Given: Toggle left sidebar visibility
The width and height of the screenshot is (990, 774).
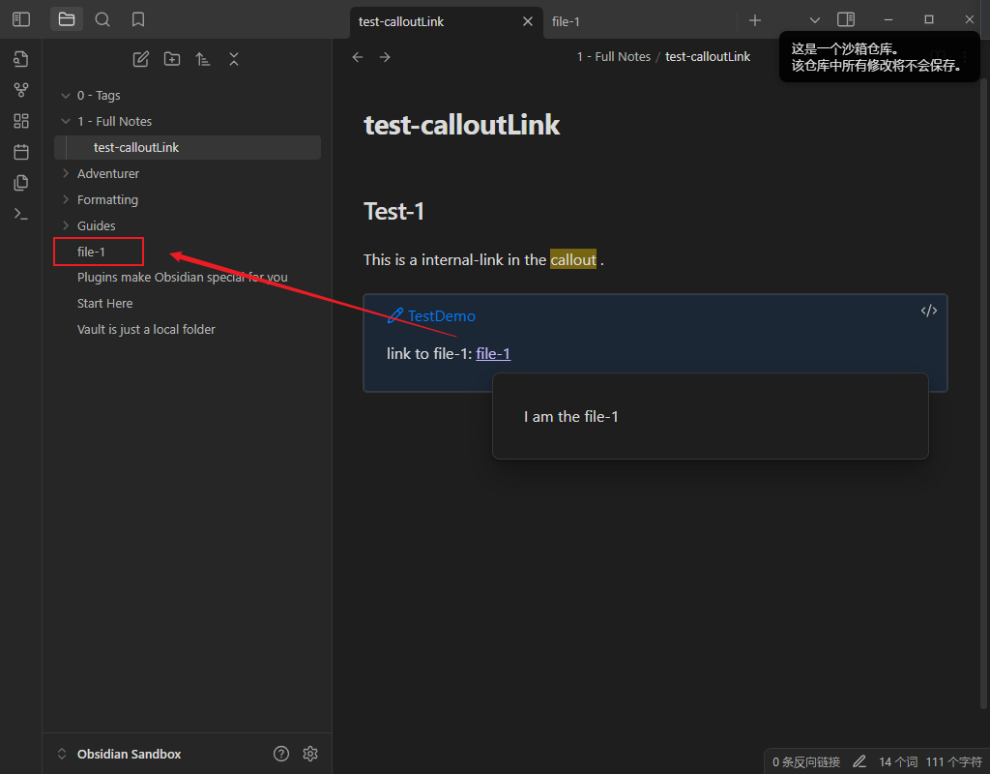Looking at the screenshot, I should 20,19.
